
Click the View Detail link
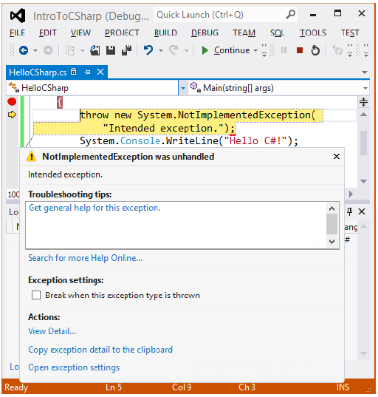[52, 331]
